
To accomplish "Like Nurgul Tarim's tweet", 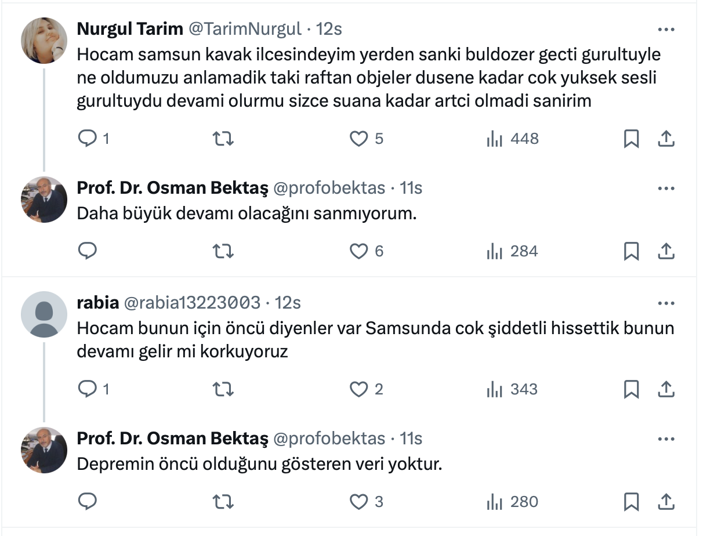I will pyautogui.click(x=360, y=139).
